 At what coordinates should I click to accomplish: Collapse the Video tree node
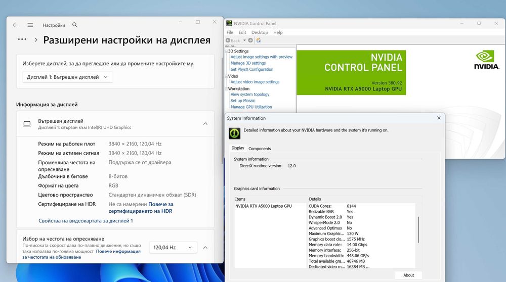[x=227, y=76]
